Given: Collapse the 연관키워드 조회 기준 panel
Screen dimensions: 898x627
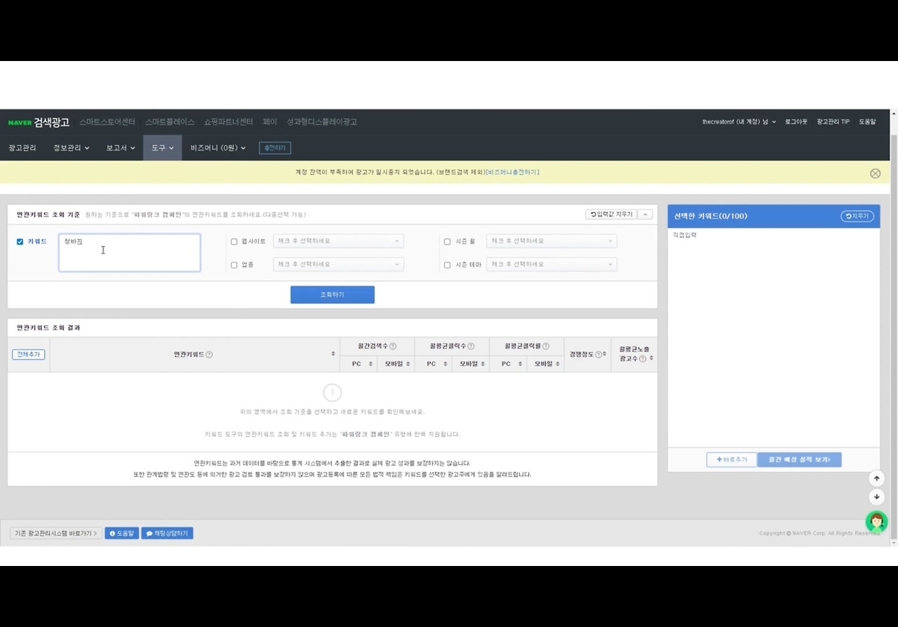Looking at the screenshot, I should pyautogui.click(x=646, y=215).
